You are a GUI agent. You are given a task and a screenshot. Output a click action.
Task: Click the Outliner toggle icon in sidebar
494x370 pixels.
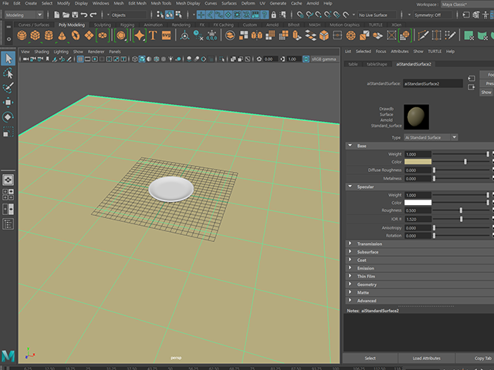[x=8, y=224]
